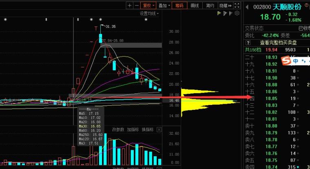310x169 pixels.
Task: Click 改参数 to modify indicator parameters
Action: (118, 130)
